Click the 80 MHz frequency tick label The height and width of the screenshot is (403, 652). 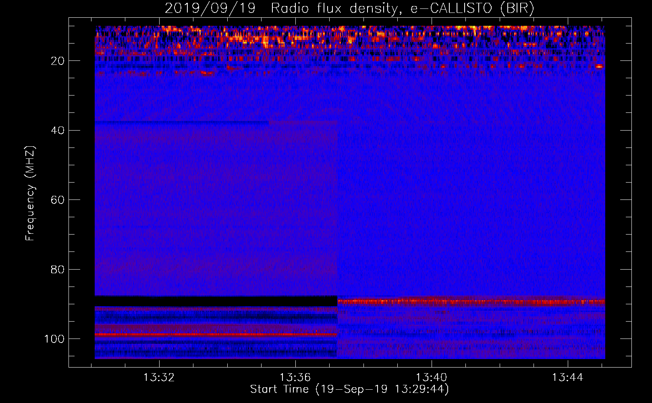pyautogui.click(x=58, y=269)
